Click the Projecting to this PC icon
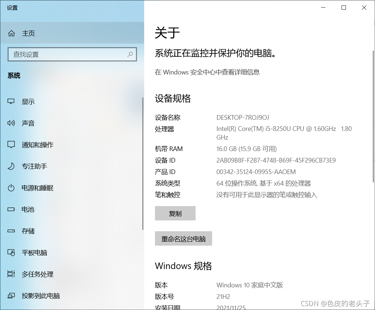375x310 pixels. click(x=11, y=296)
